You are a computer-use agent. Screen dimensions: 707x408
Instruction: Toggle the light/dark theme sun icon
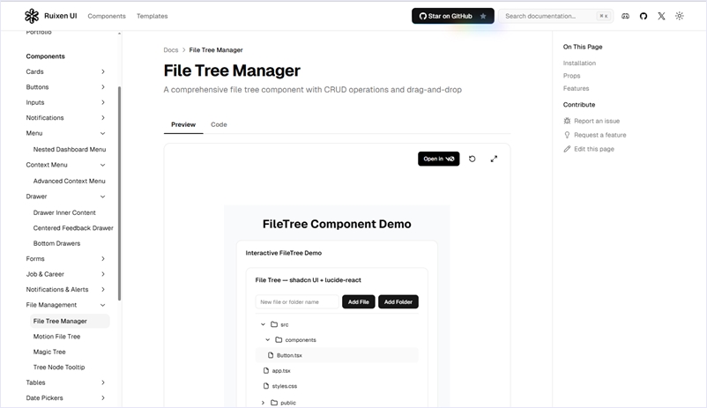[680, 16]
